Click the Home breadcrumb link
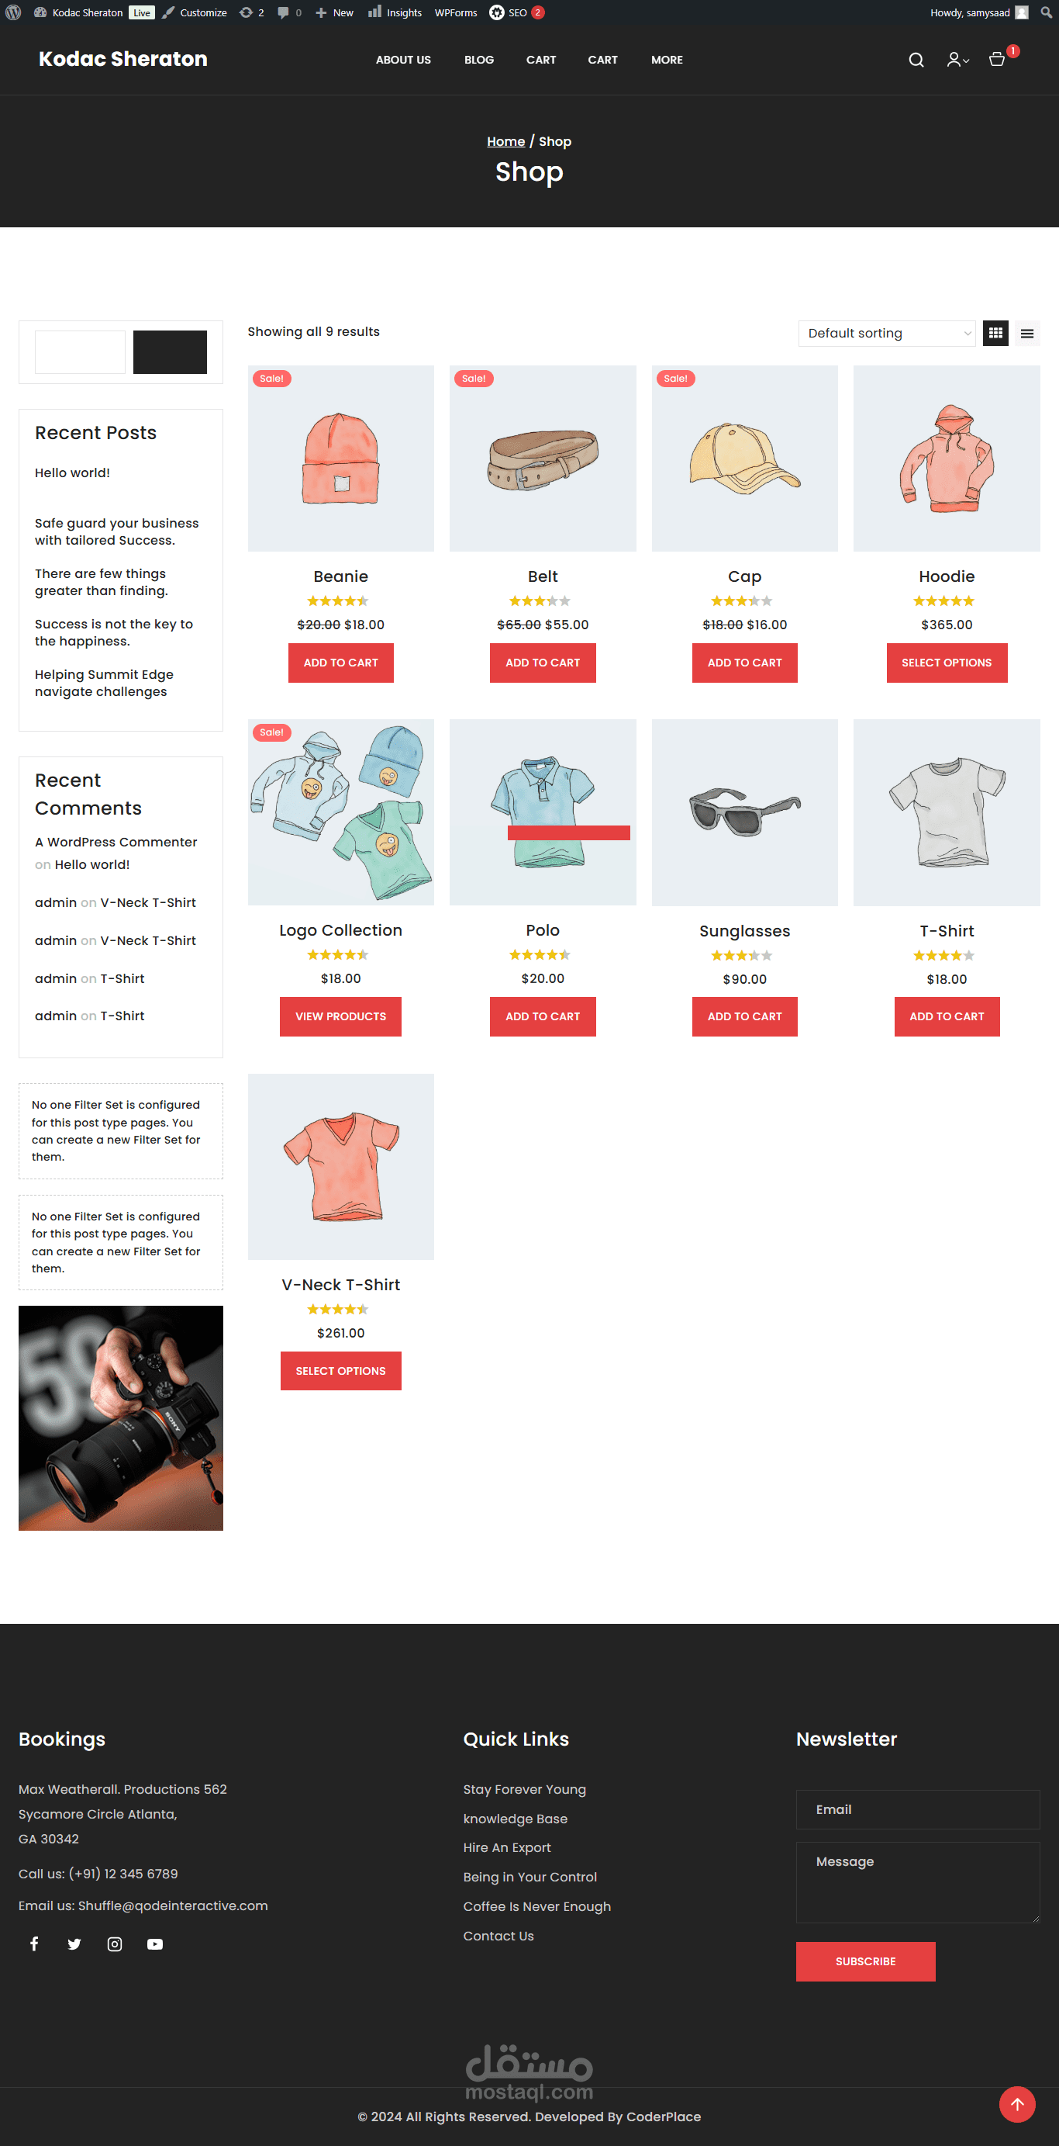Screen dimensions: 1059x2146 pos(505,142)
